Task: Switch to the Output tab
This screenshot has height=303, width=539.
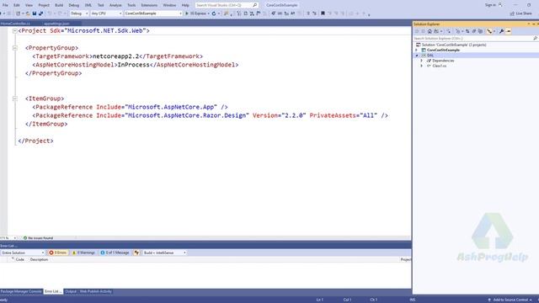Action: (x=71, y=291)
